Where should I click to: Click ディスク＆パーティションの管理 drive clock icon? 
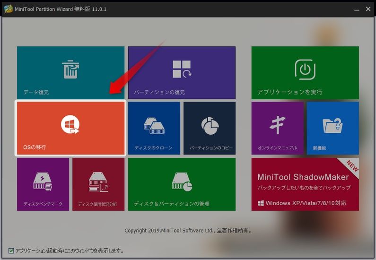[x=182, y=182]
